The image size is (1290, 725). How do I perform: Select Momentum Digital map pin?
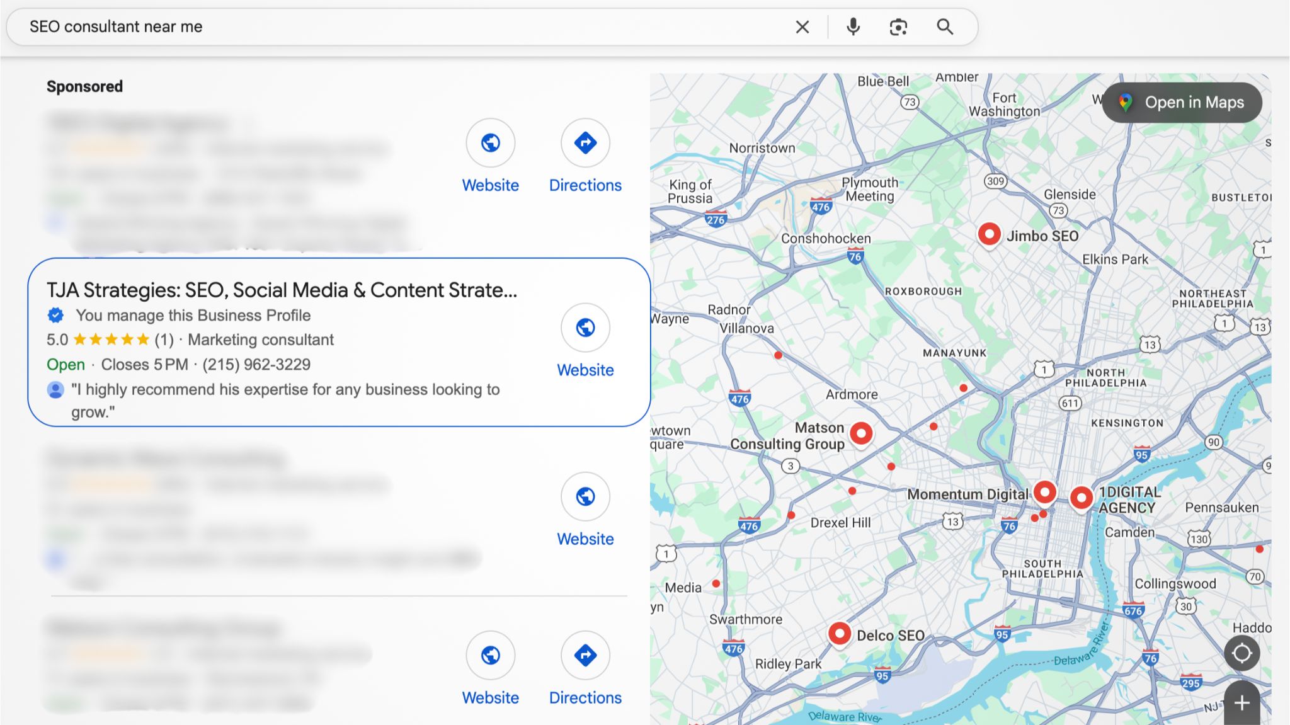point(1044,491)
